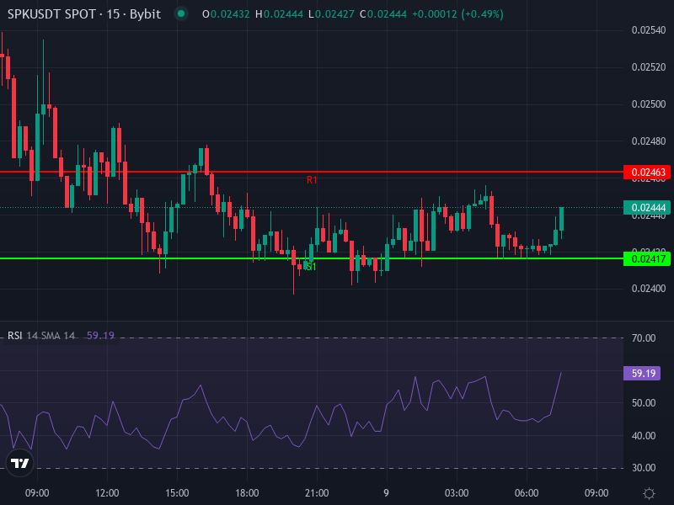Image resolution: width=674 pixels, height=505 pixels.
Task: Click the green 0.02417 support price label
Action: tap(645, 259)
